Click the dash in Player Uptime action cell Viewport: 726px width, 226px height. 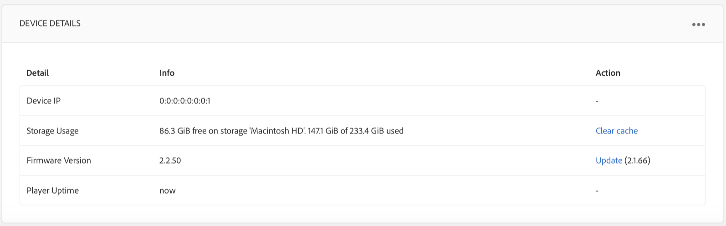[x=597, y=190]
